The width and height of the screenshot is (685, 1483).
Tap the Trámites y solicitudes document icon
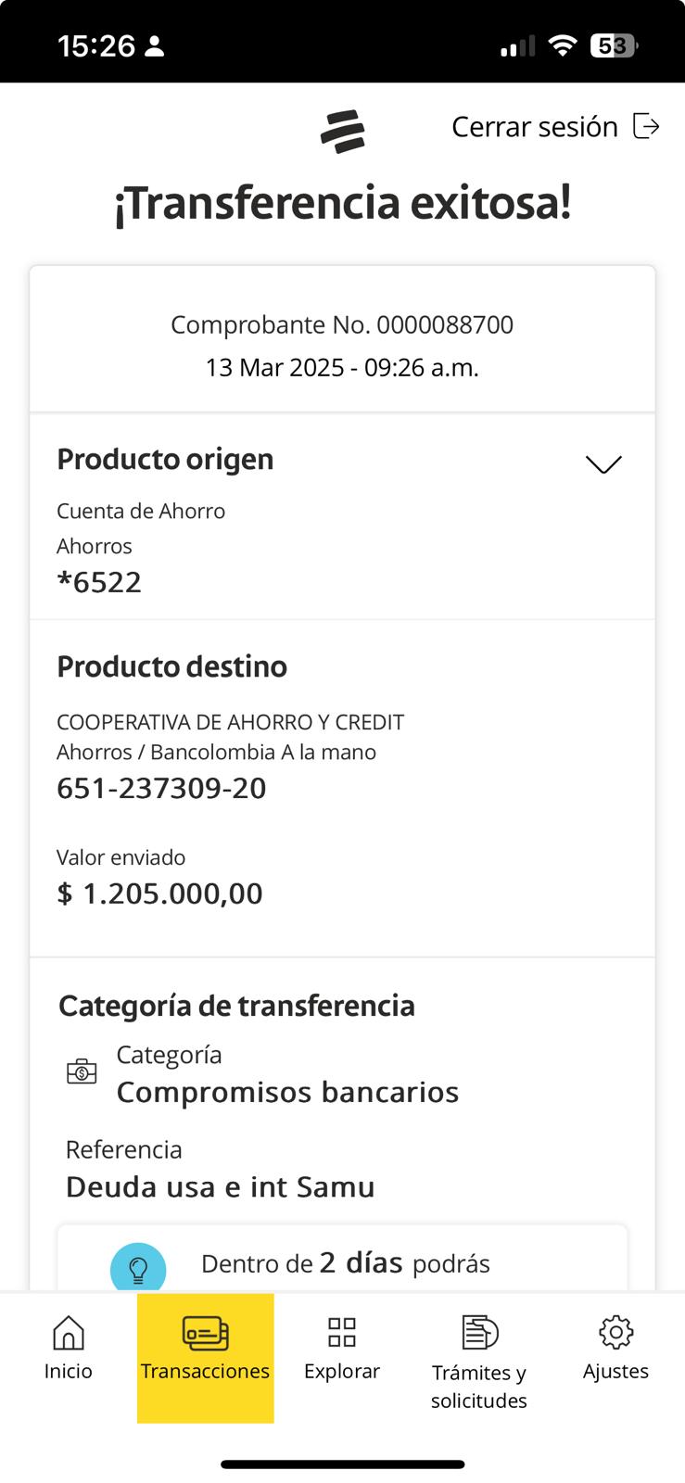479,1333
